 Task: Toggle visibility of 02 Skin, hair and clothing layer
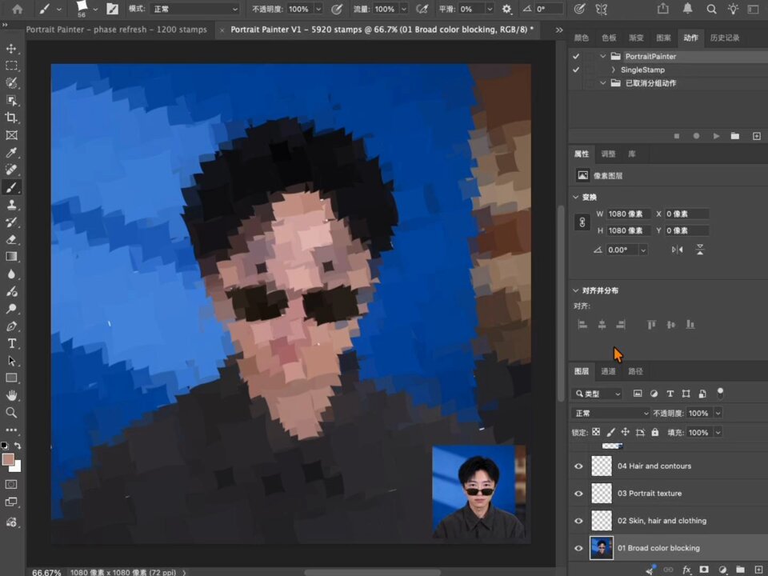[578, 521]
